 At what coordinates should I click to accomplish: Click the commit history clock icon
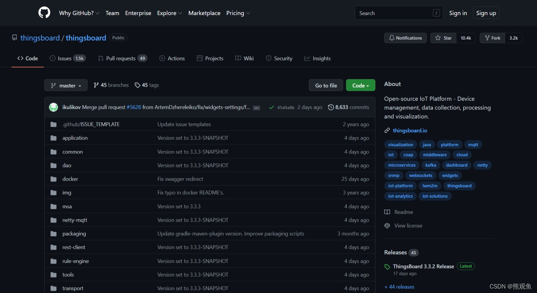click(331, 107)
